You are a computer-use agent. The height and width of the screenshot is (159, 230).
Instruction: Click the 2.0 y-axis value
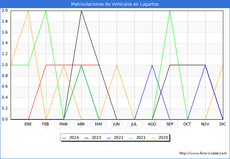point(5,10)
